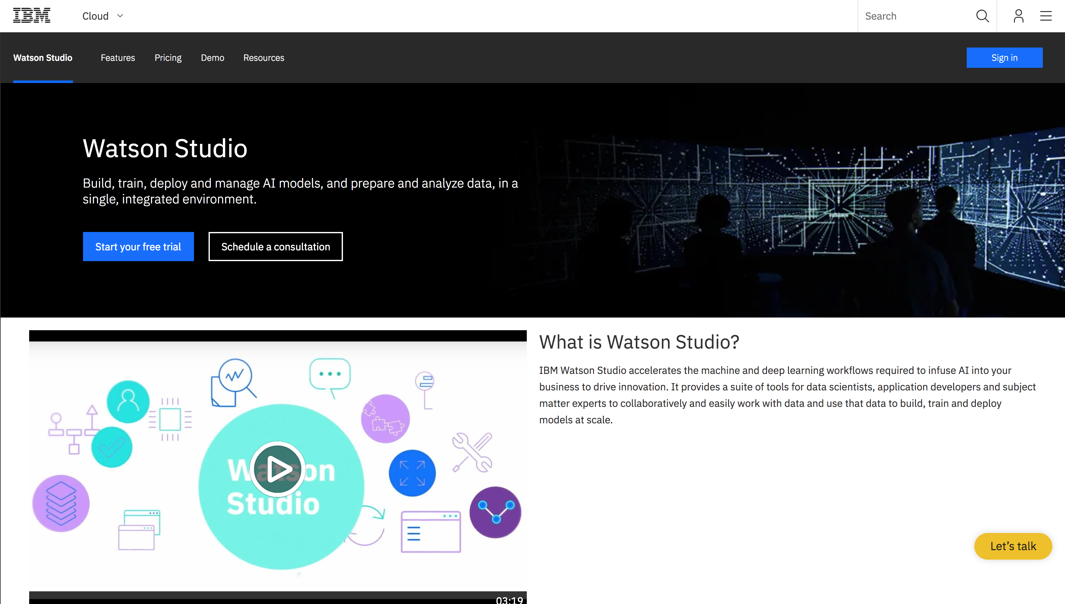Screen dimensions: 1065x604
Task: Click Start your free trial
Action: coord(138,247)
